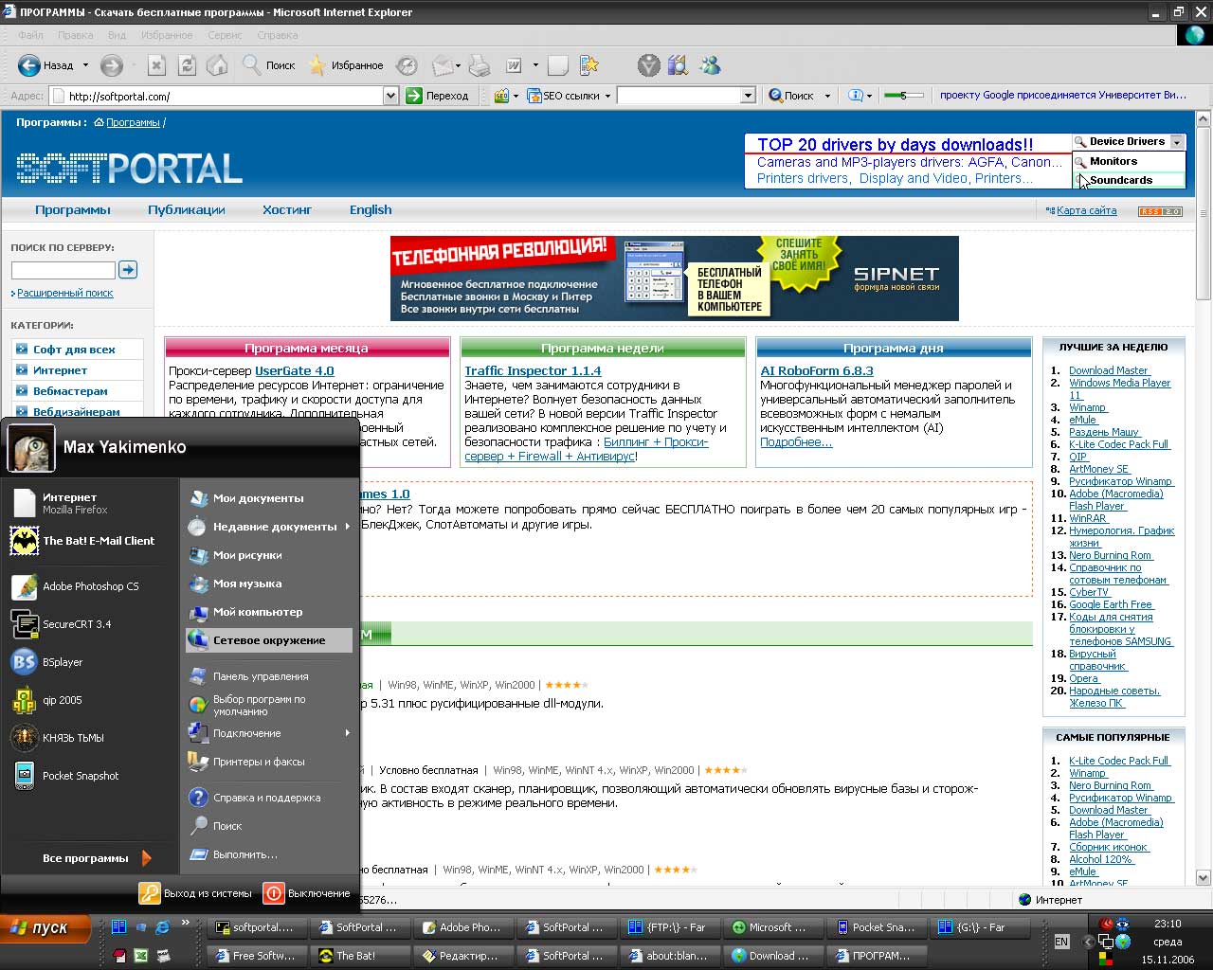Go to the home page via house icon

click(218, 65)
